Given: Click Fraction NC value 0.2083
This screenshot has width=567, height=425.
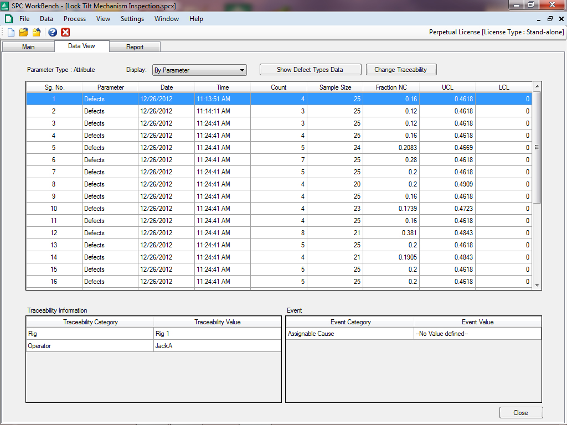Looking at the screenshot, I should [x=391, y=148].
